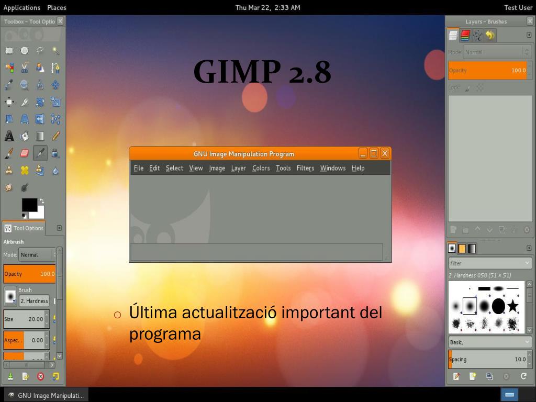Image resolution: width=536 pixels, height=402 pixels.
Task: Reset colors to default black and white
Action: coord(24,216)
